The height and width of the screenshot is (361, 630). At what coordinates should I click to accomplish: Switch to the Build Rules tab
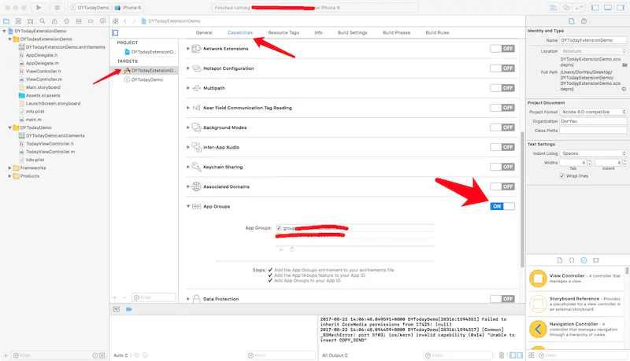[437, 33]
